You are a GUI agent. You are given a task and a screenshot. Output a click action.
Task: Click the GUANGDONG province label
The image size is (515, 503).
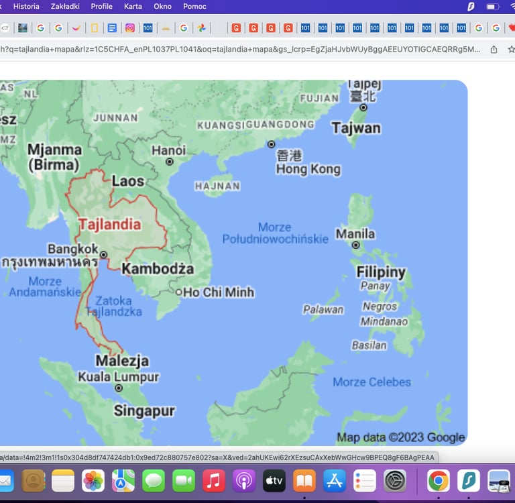pos(280,124)
